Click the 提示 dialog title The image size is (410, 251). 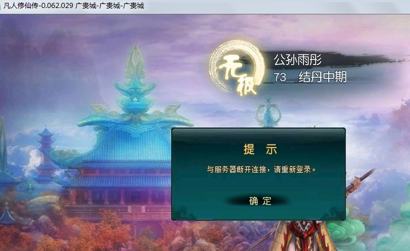pos(260,149)
